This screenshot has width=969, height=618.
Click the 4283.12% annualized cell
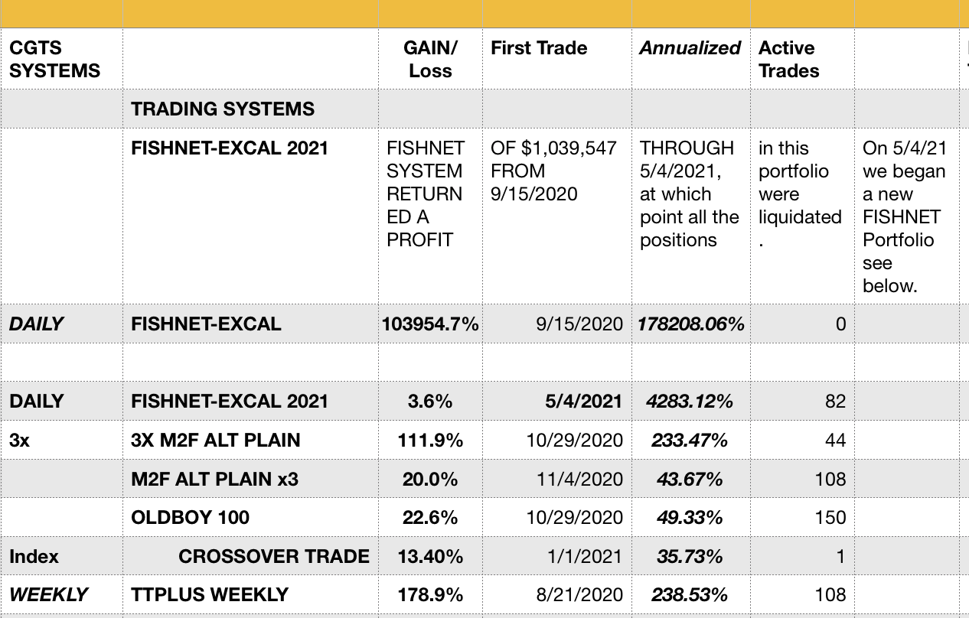[x=691, y=401]
